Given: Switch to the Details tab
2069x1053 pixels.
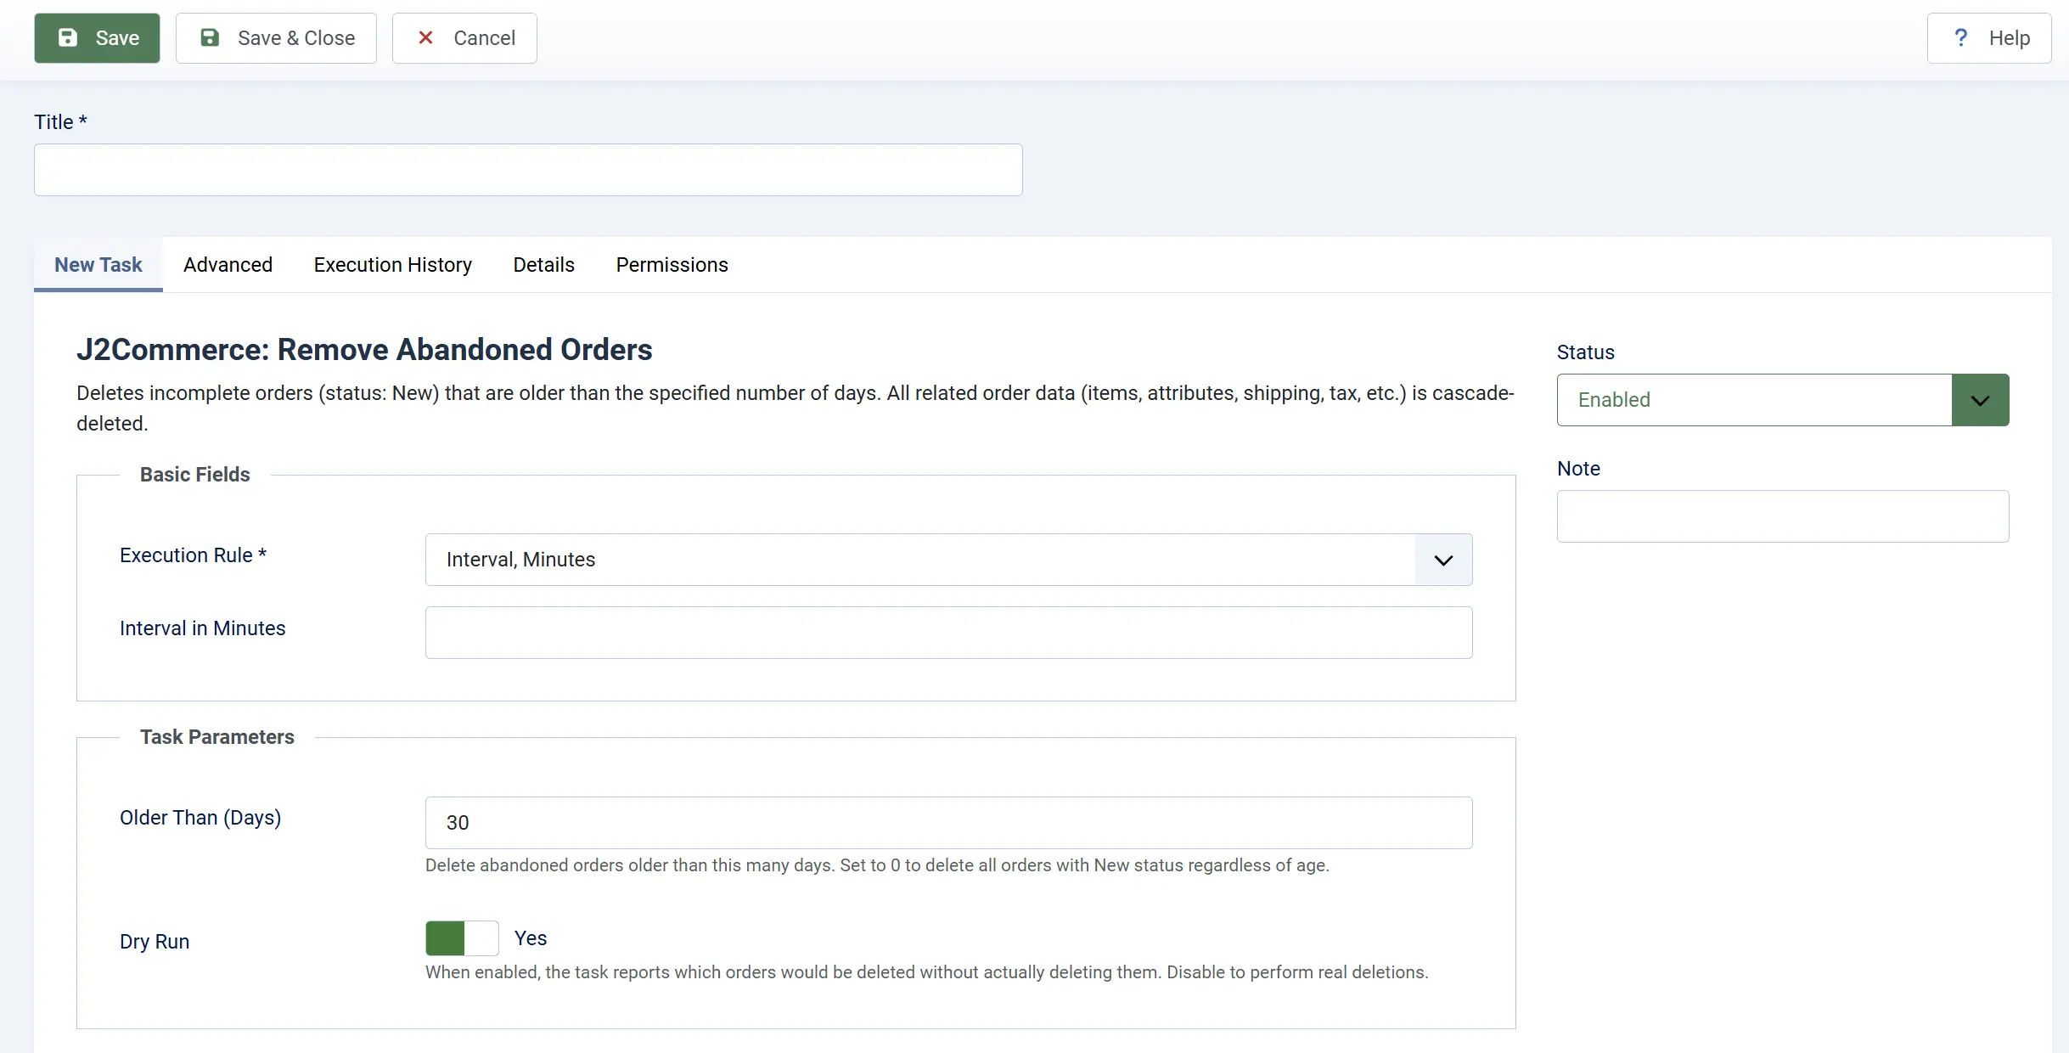Looking at the screenshot, I should coord(544,265).
